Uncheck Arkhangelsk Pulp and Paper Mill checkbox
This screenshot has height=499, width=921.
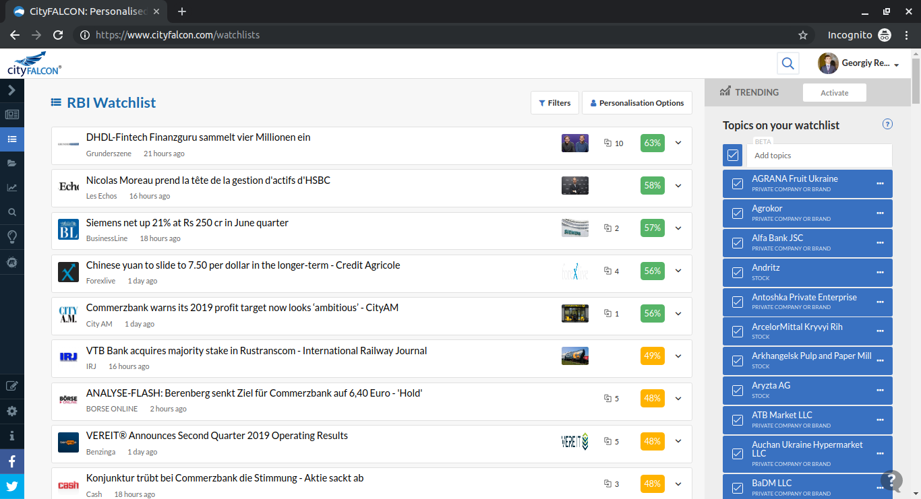[737, 360]
